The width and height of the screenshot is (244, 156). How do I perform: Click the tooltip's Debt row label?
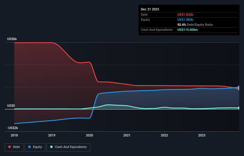click(x=144, y=15)
